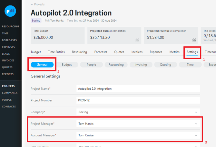
Task: Open Contacts in the sidebar
Action: (x=9, y=106)
